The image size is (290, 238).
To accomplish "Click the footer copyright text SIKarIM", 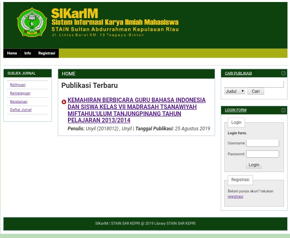I will (145, 223).
